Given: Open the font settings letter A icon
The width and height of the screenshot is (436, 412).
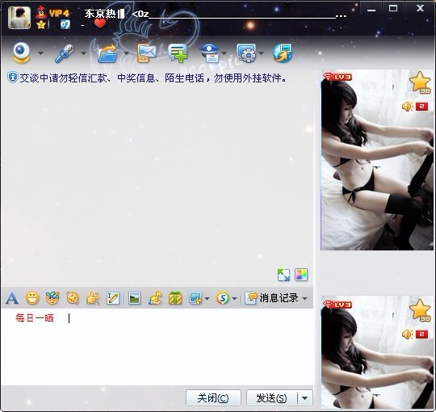Looking at the screenshot, I should click(x=12, y=299).
